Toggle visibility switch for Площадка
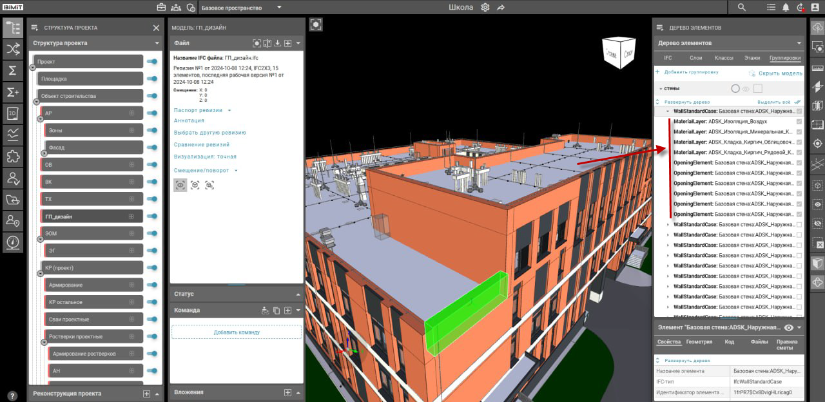Viewport: 825px width, 402px height. (x=152, y=79)
